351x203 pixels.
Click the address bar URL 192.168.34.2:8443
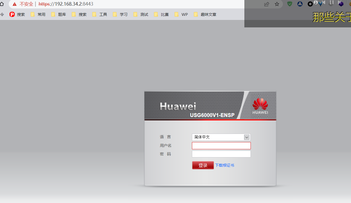tap(66, 4)
